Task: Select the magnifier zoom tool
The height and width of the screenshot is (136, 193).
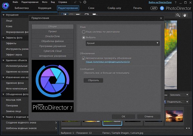Action: coord(178,15)
